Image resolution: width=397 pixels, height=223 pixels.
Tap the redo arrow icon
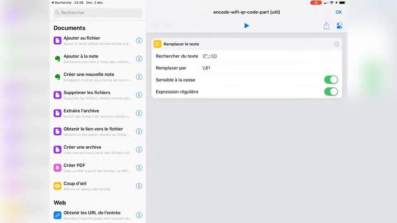[x=167, y=25]
